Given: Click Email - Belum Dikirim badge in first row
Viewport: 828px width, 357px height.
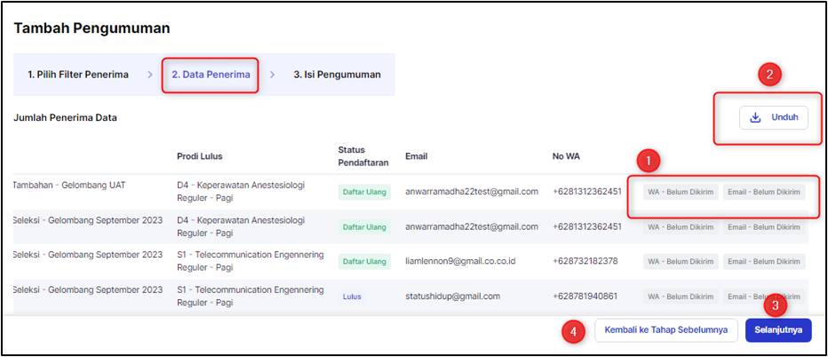Looking at the screenshot, I should click(763, 192).
